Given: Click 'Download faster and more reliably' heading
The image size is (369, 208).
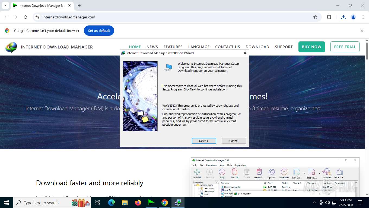Looking at the screenshot, I should click(90, 183).
